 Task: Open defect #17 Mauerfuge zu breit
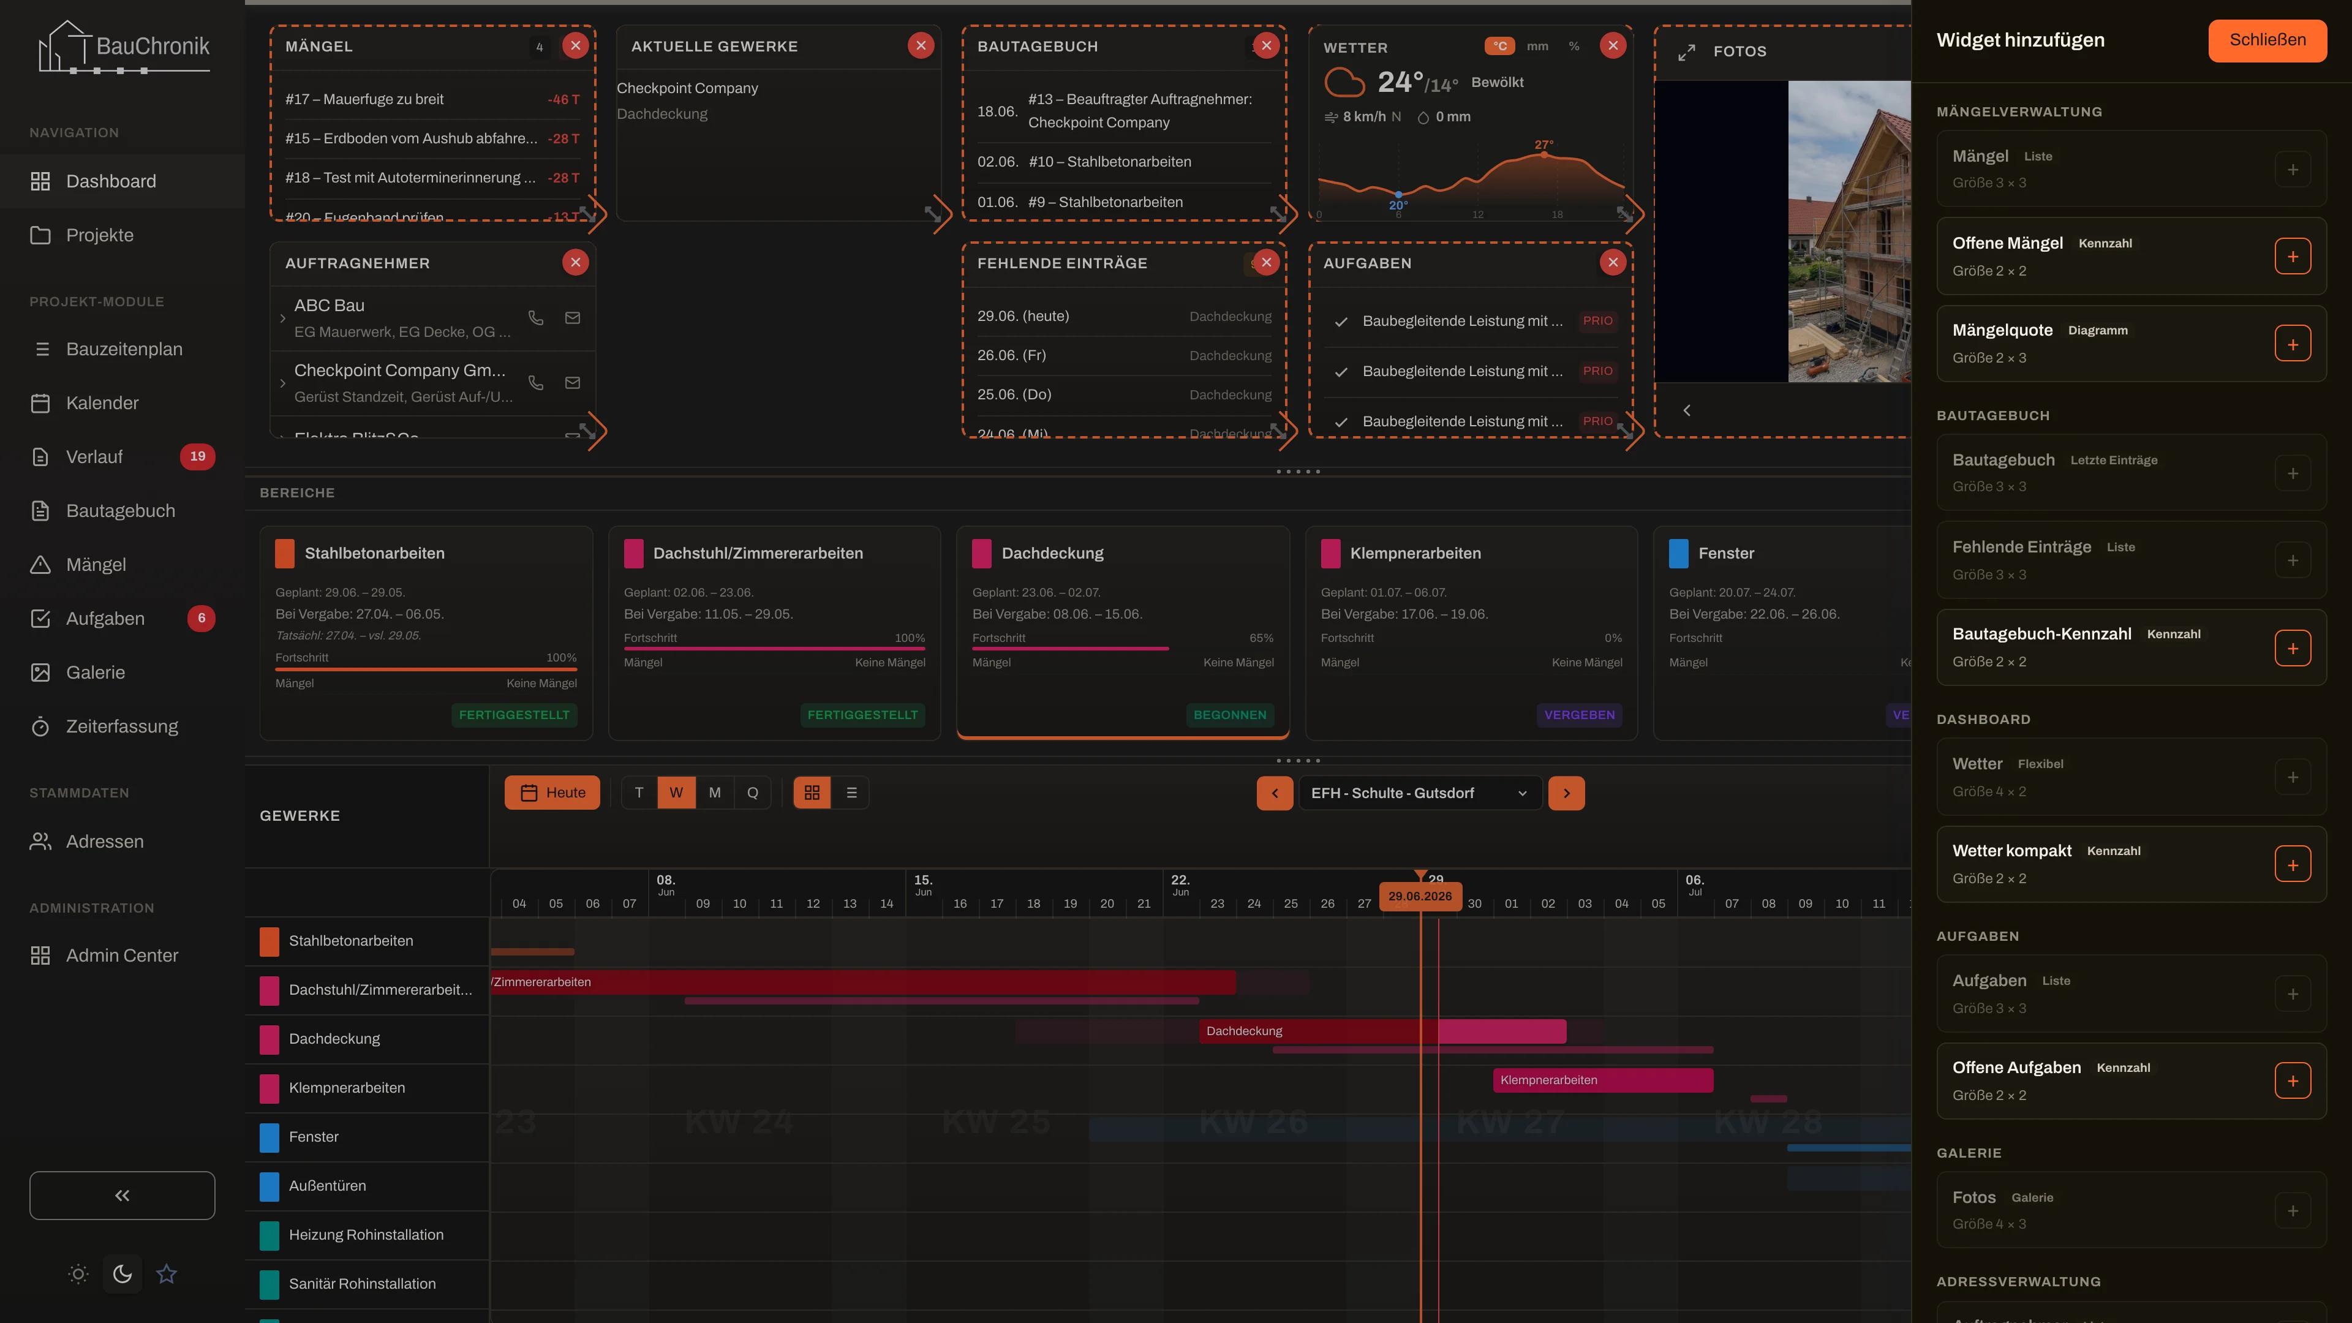click(x=433, y=99)
